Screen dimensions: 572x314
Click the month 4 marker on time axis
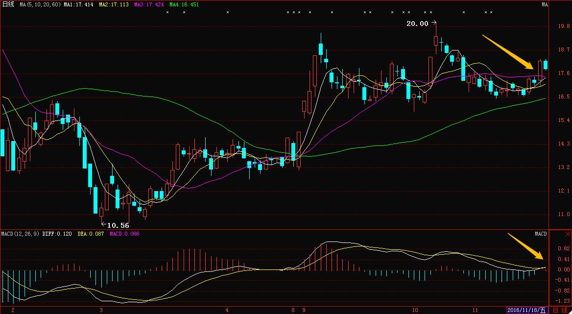227,310
